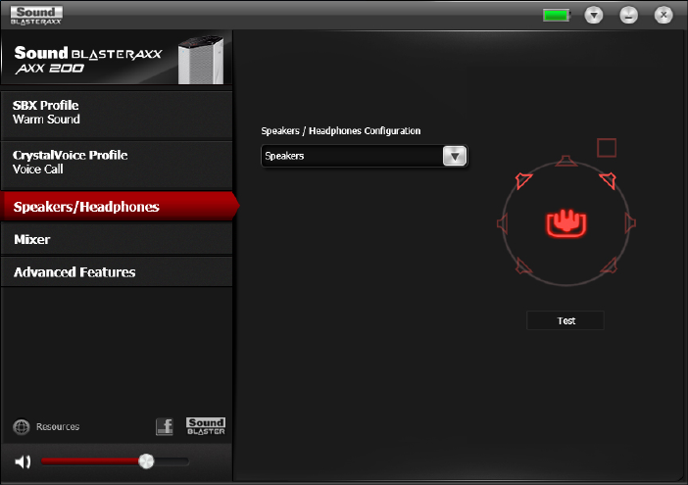The height and width of the screenshot is (485, 688).
Task: Click the Resources globe icon
Action: coord(21,426)
